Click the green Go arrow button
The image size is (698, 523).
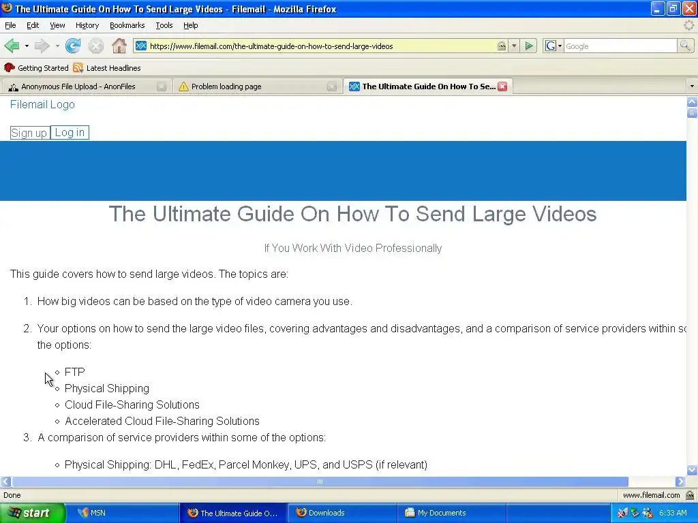tap(529, 46)
